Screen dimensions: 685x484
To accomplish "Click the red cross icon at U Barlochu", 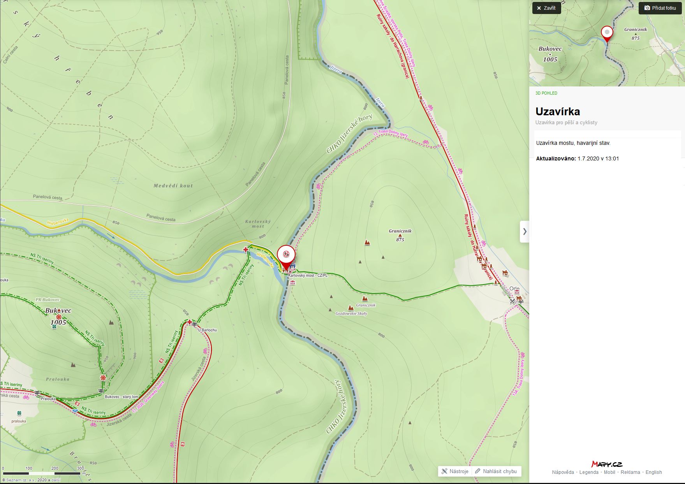I will pos(190,322).
